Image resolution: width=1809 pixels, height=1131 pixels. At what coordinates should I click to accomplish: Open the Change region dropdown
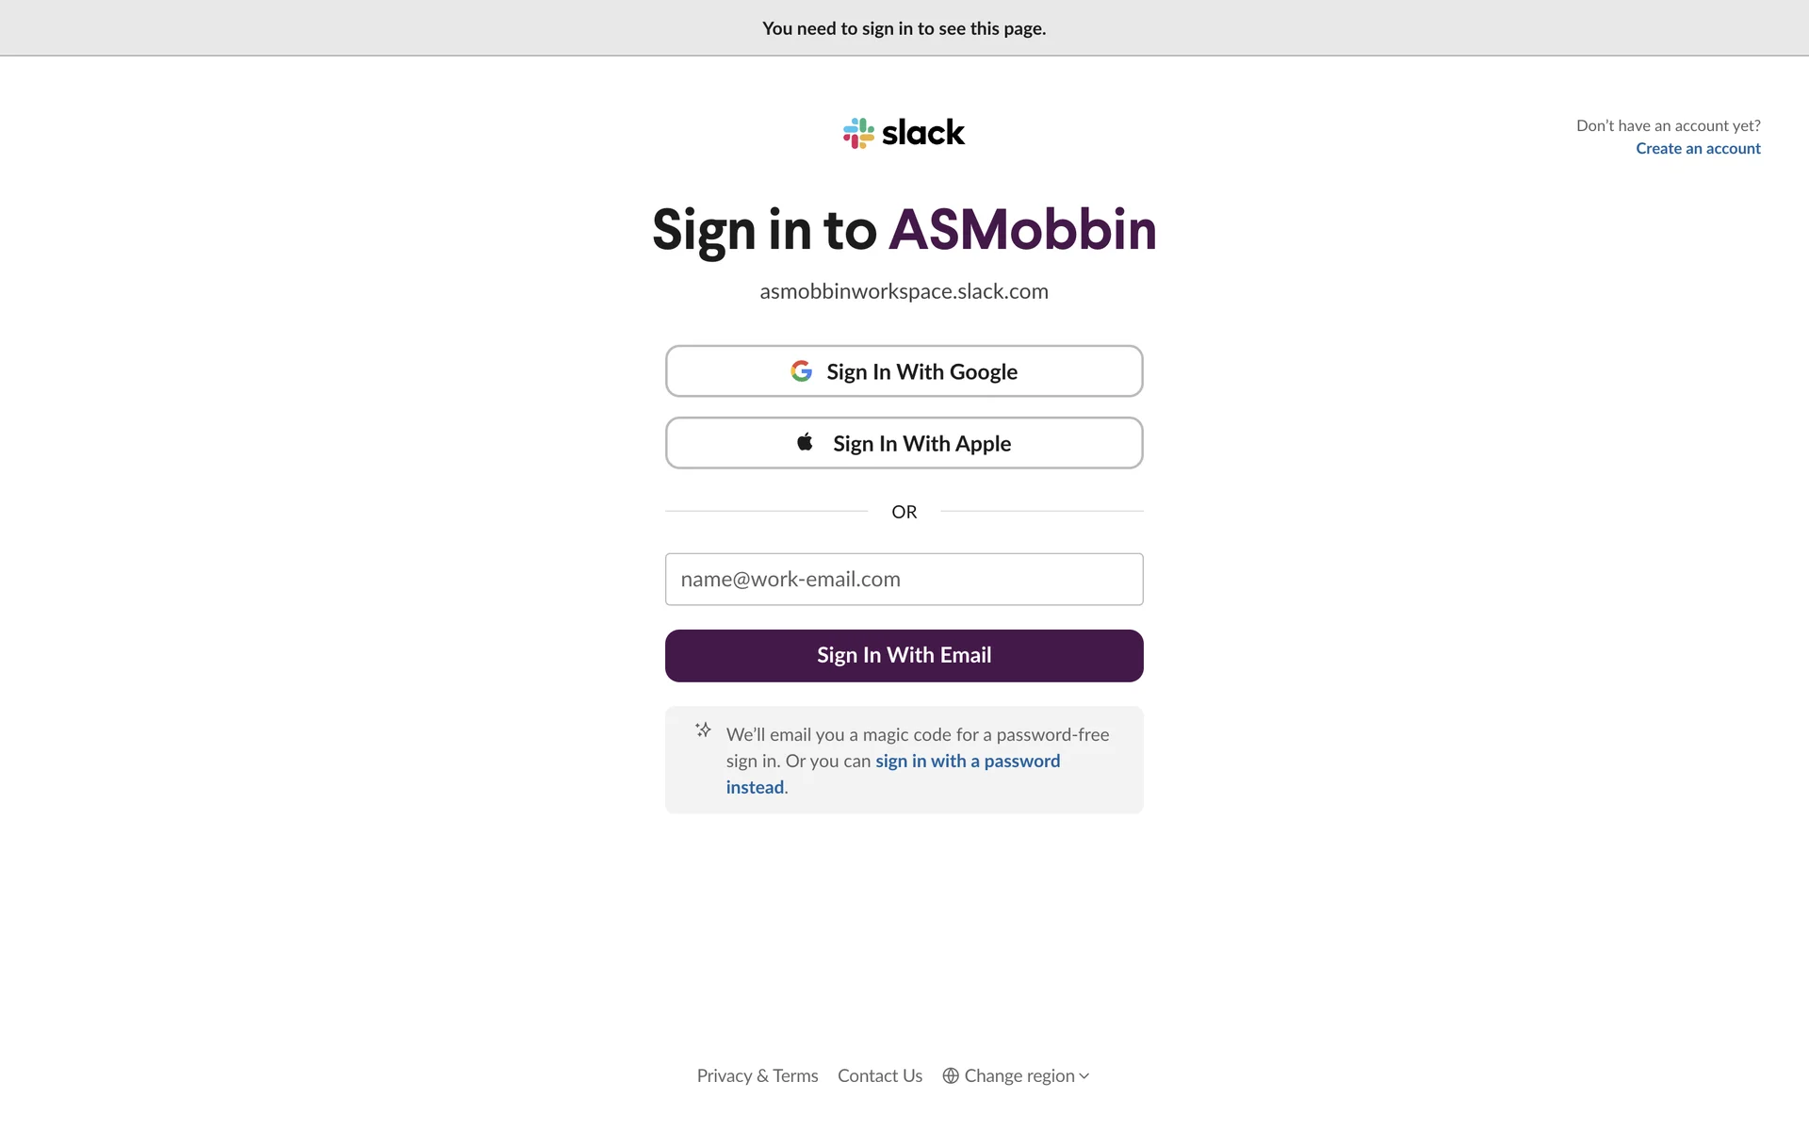1019,1076
